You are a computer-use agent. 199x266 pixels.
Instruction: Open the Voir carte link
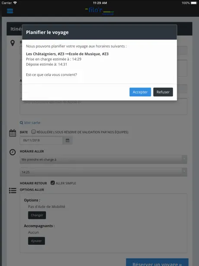[x=32, y=123]
